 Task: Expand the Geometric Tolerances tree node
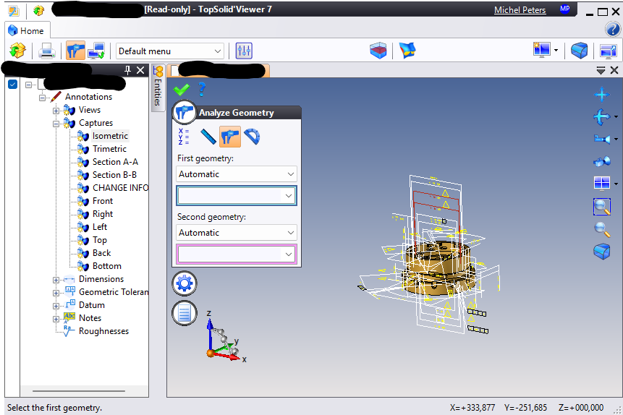[x=56, y=293]
